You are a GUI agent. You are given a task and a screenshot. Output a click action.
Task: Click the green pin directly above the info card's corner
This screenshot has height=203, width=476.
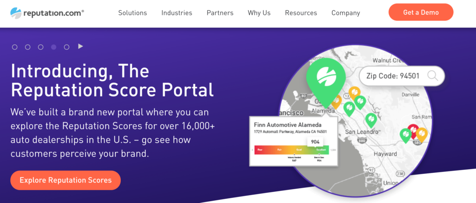[349, 109]
